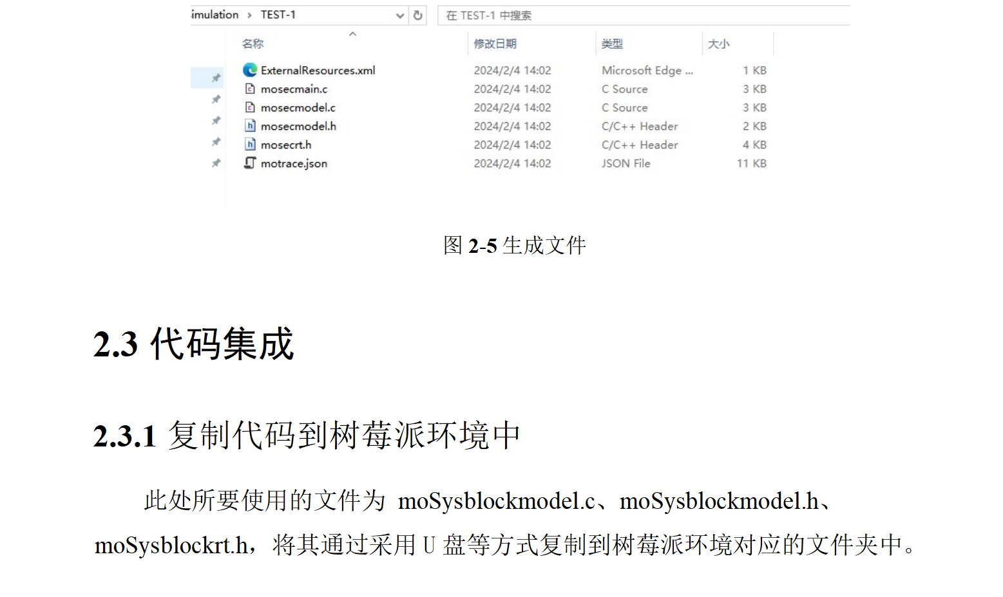This screenshot has height=597, width=1003.
Task: Click the JSON File type cell
Action: click(626, 163)
